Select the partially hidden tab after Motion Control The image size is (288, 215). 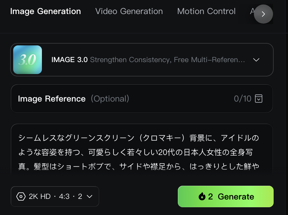pyautogui.click(x=252, y=11)
